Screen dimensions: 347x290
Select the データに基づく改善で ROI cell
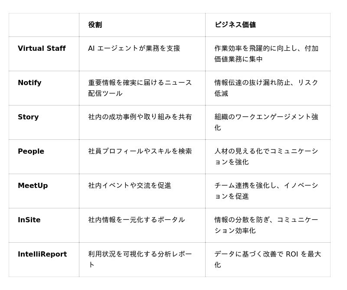[x=267, y=259]
